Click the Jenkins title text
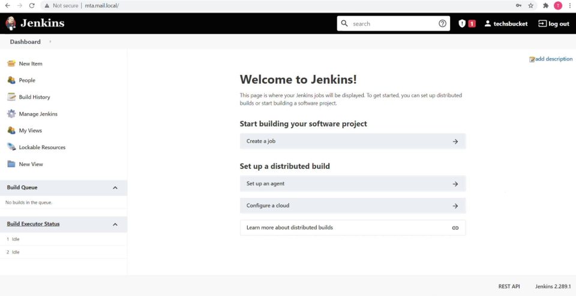The height and width of the screenshot is (296, 576). (x=42, y=23)
